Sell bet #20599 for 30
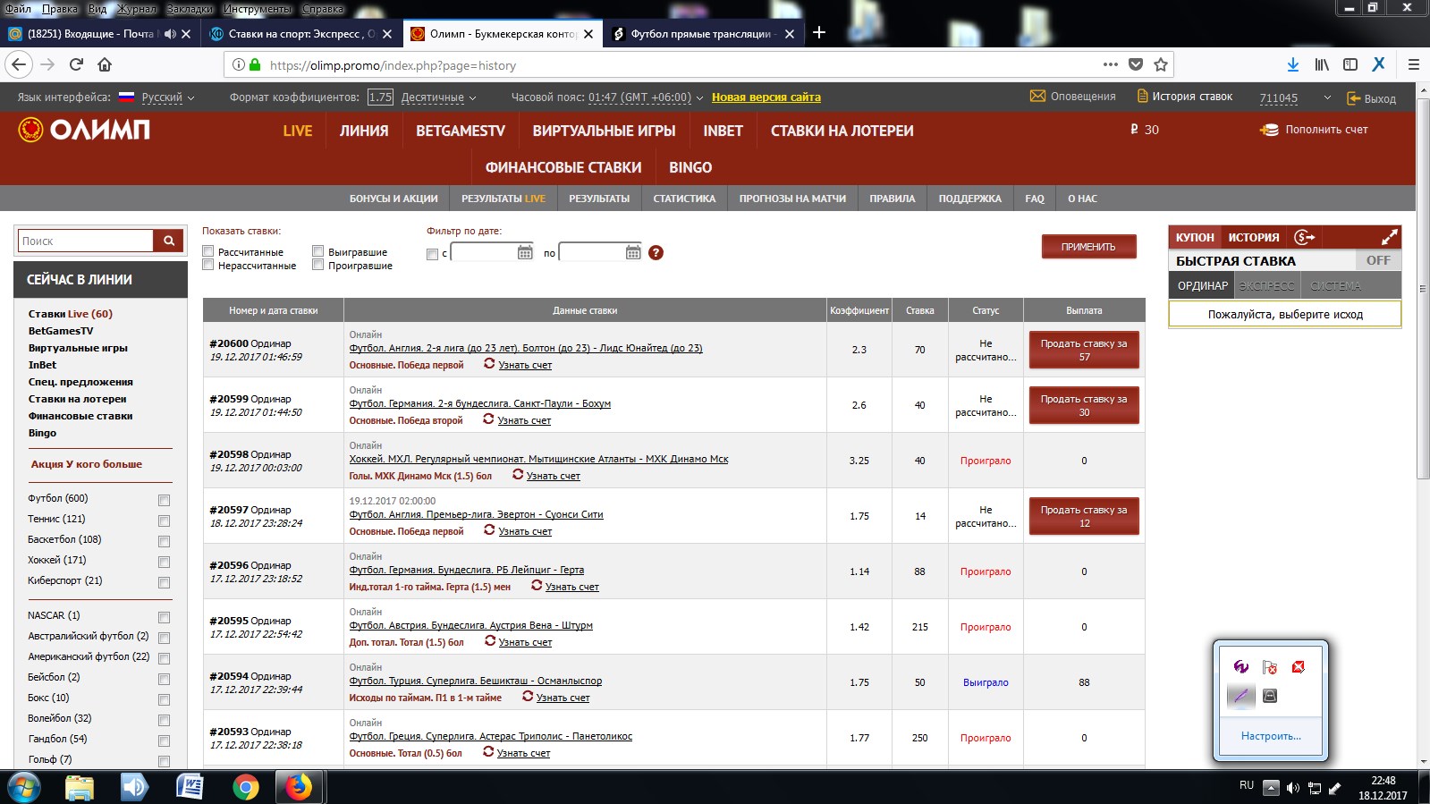Viewport: 1430px width, 804px height. pos(1084,405)
